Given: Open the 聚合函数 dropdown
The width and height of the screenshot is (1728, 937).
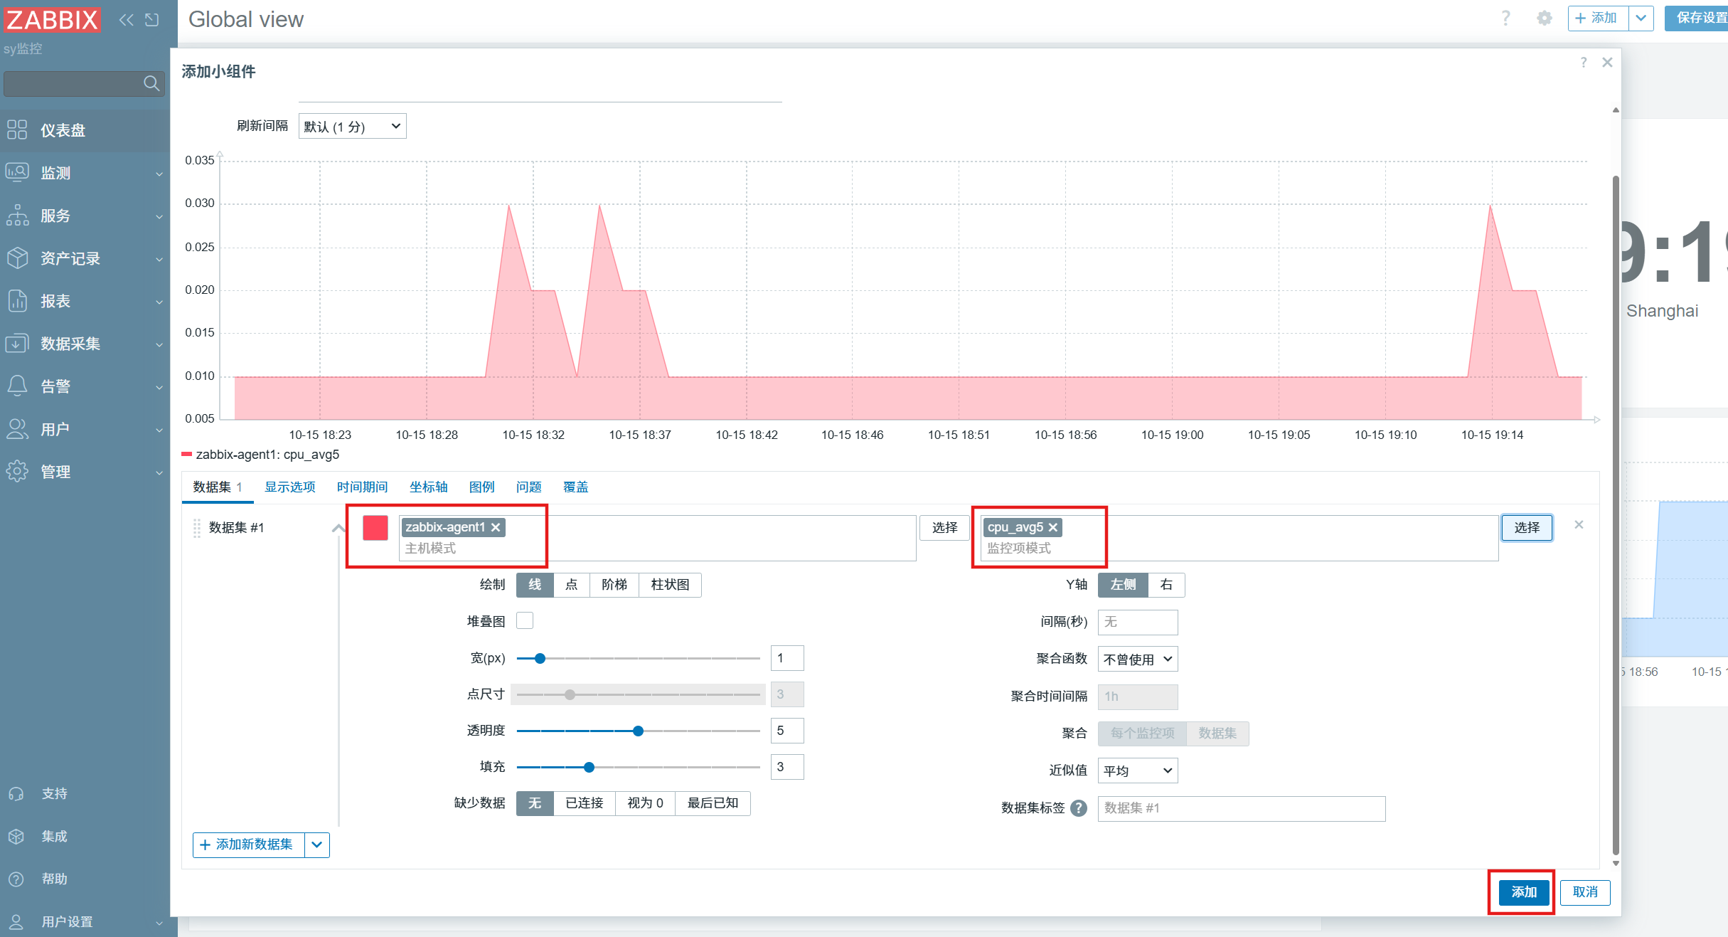Looking at the screenshot, I should [x=1137, y=660].
